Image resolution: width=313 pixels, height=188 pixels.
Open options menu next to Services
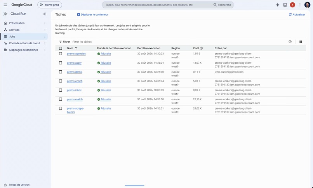[45, 30]
